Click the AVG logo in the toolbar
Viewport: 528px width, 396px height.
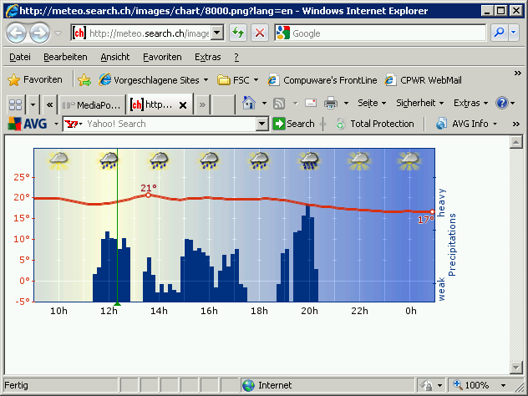click(x=28, y=124)
